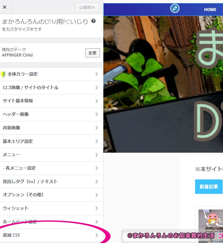Open メニュー section
223x243 pixels.
coord(52,155)
